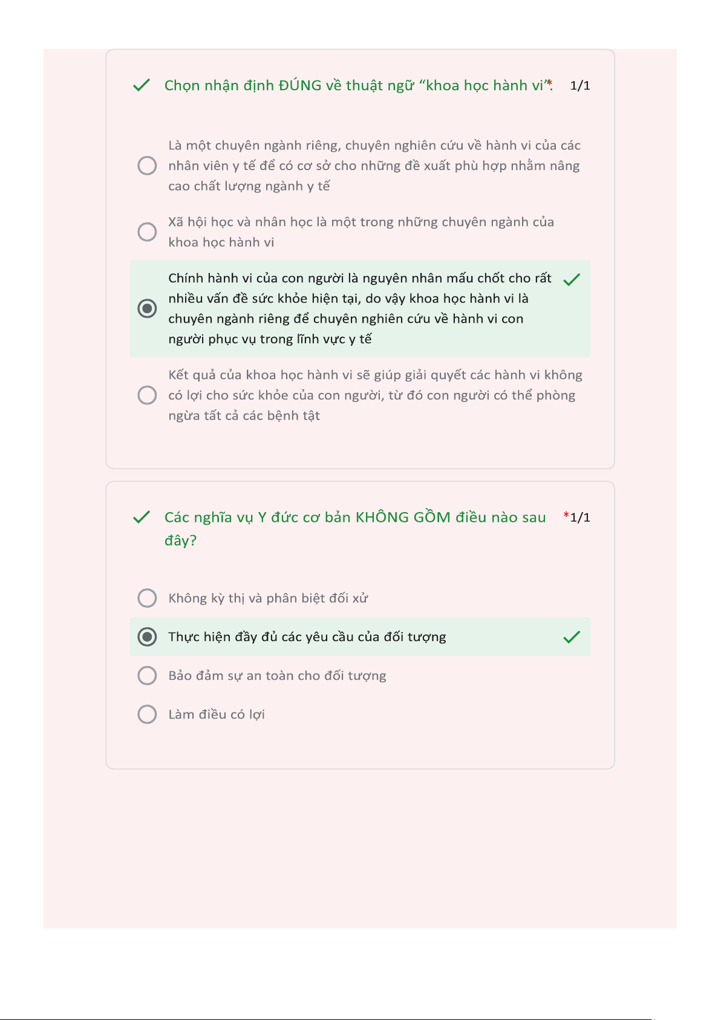
Task: Click correct-answer tick in 'Thực hiện đầy đủ' row
Action: pyautogui.click(x=572, y=637)
